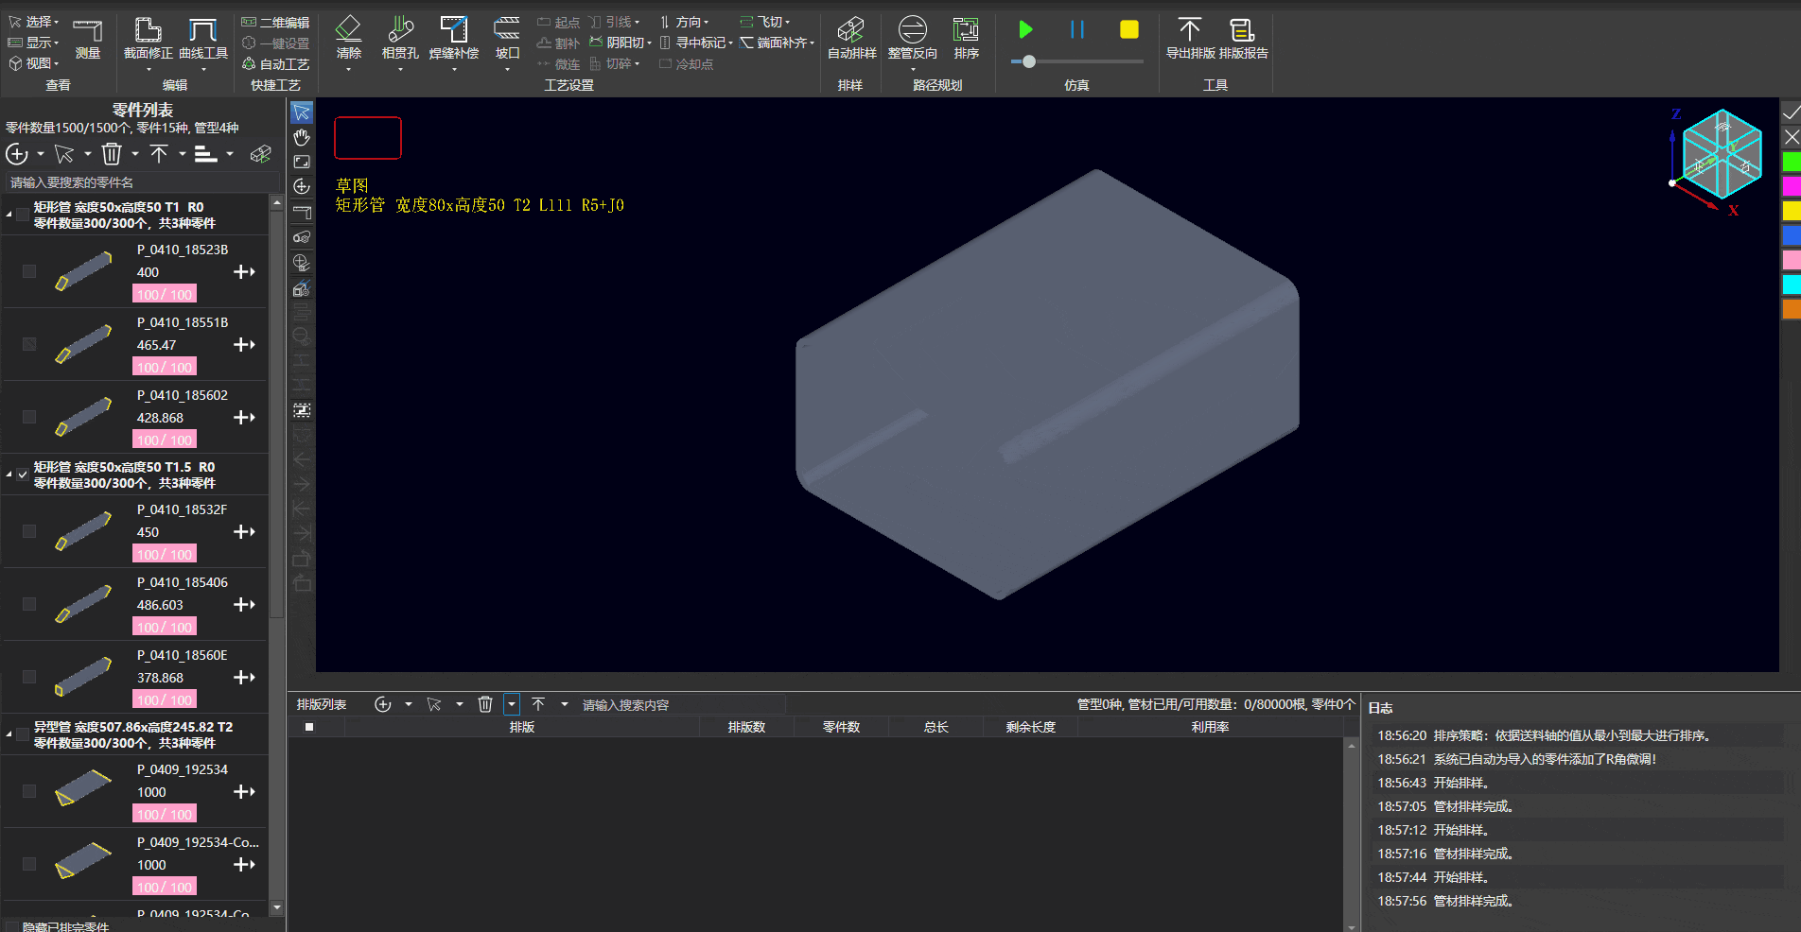The width and height of the screenshot is (1801, 932).
Task: Stop simulation with the yellow square button
Action: coord(1129,30)
